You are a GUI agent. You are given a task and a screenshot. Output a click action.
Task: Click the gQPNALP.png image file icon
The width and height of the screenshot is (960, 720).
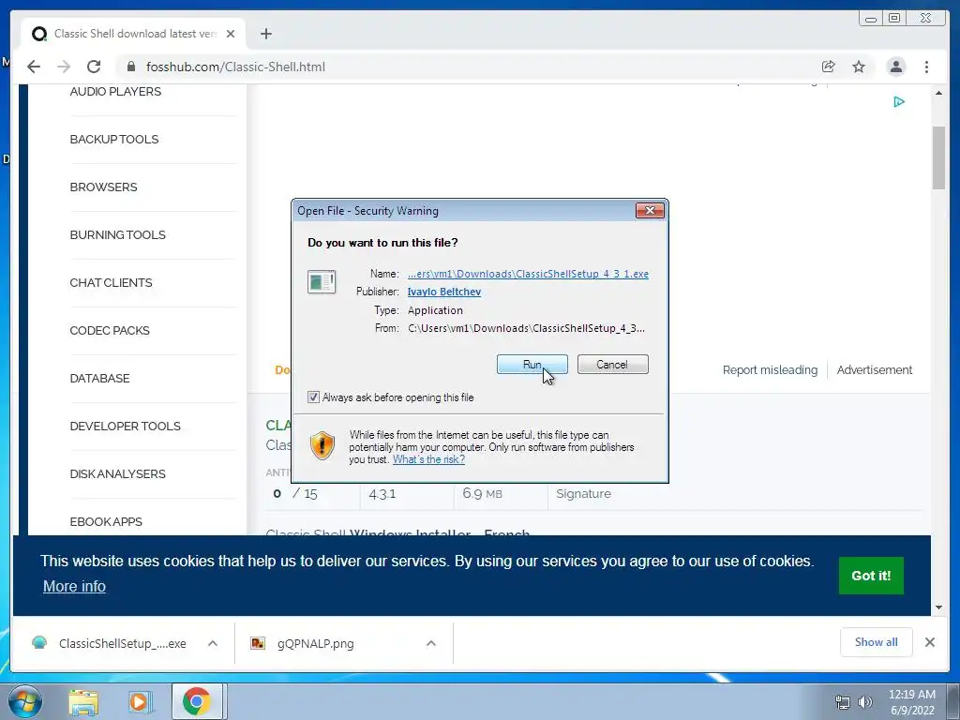tap(258, 643)
